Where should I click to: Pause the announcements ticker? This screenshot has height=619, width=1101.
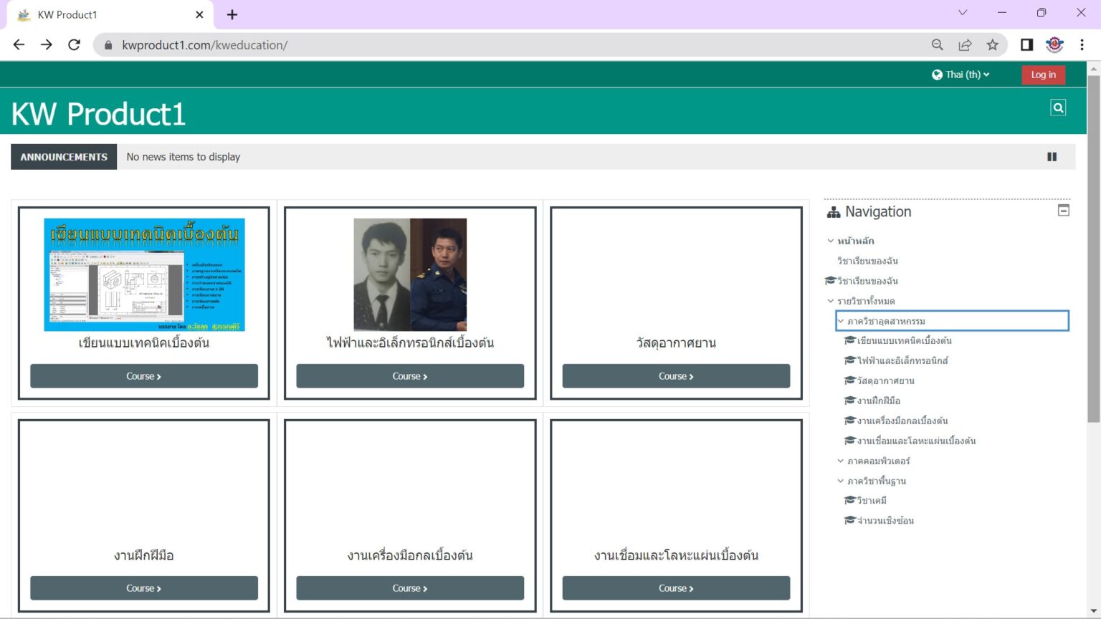(1052, 156)
